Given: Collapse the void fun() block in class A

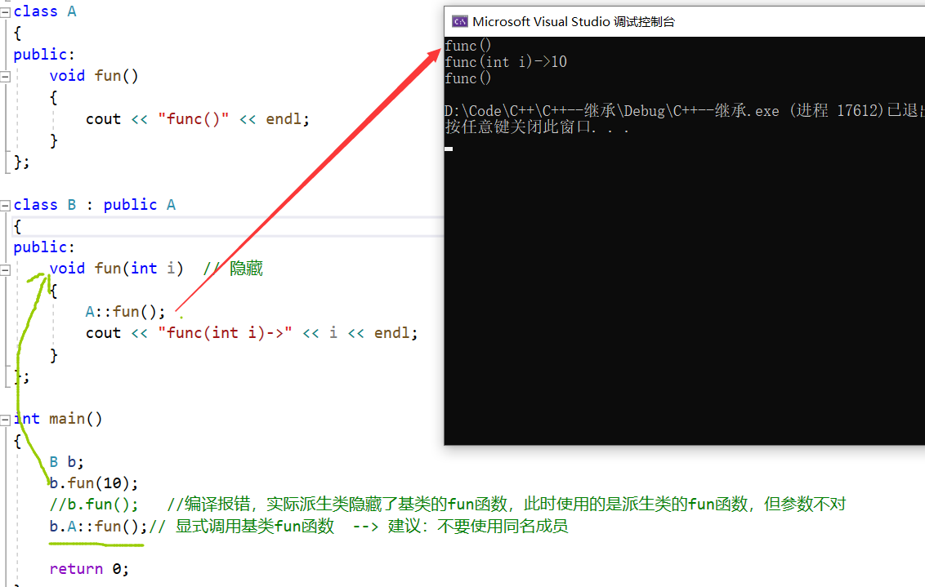Looking at the screenshot, I should pos(5,77).
